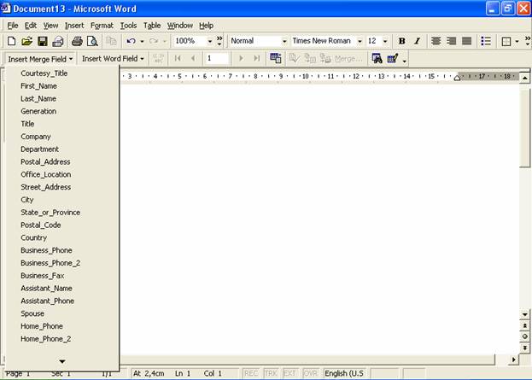Click the Redo arrow icon
Viewport: 532px width, 380px height.
[x=154, y=41]
